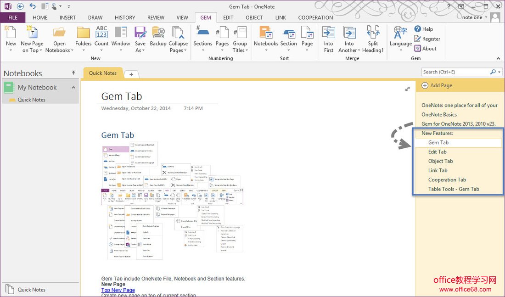Click the Add Page button
The width and height of the screenshot is (505, 297).
437,85
